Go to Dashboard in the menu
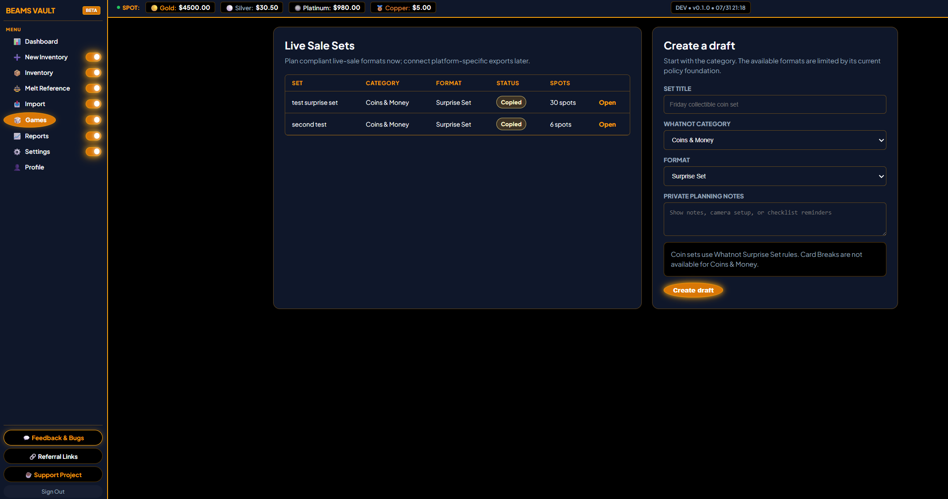948x499 pixels. pyautogui.click(x=41, y=41)
